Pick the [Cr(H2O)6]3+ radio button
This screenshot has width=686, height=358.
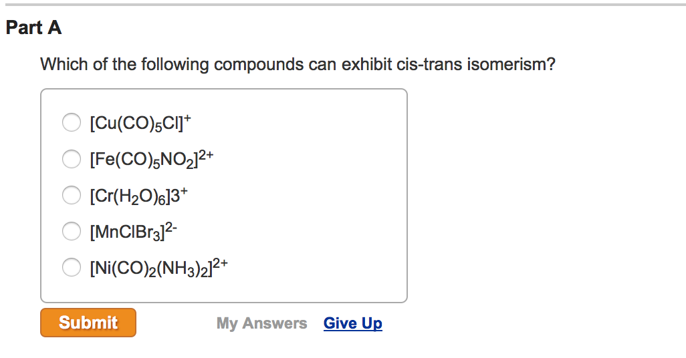[71, 194]
